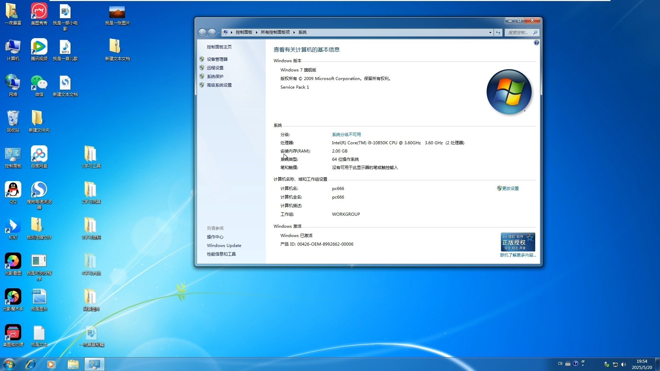Select 美图批处理 desktop shortcut
This screenshot has height=371, width=660.
pos(13,336)
